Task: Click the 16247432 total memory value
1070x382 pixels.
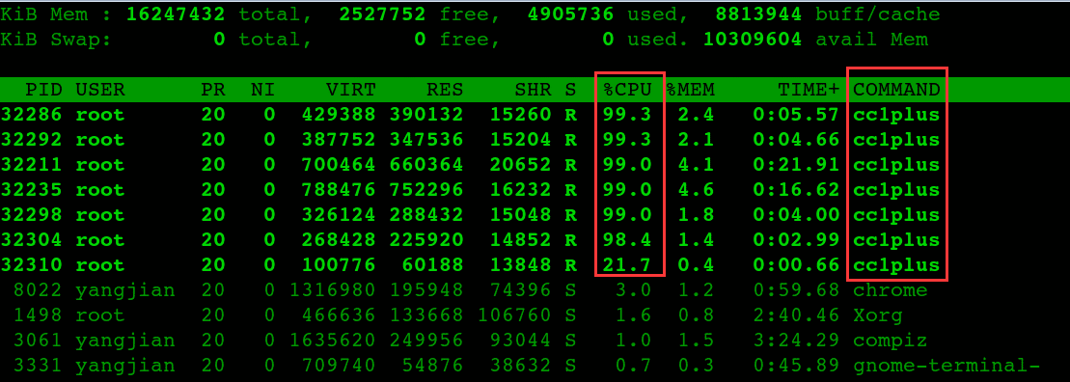Action: (x=176, y=14)
